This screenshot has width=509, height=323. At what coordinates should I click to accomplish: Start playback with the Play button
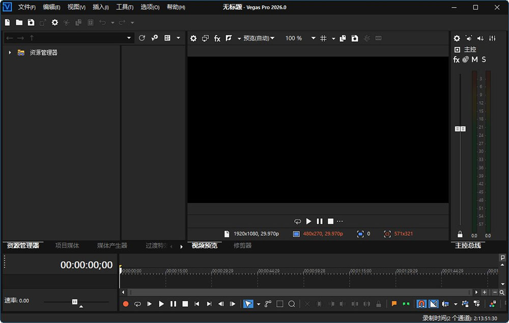click(x=161, y=304)
